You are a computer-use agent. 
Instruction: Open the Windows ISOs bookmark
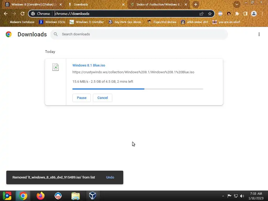click(52, 22)
